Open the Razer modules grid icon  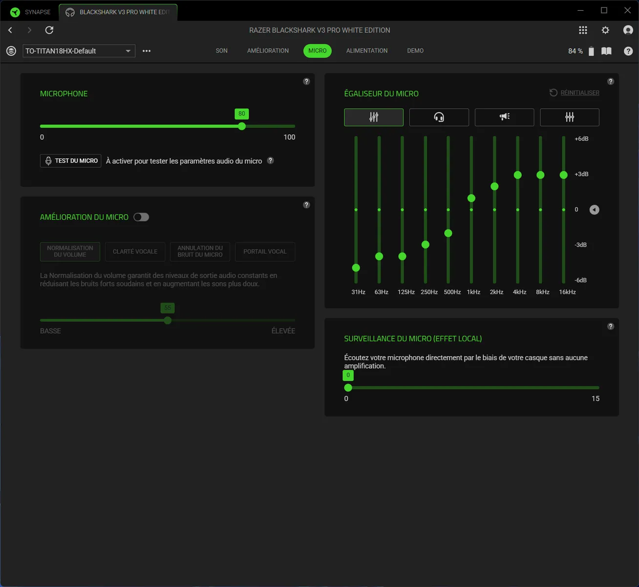pos(583,30)
